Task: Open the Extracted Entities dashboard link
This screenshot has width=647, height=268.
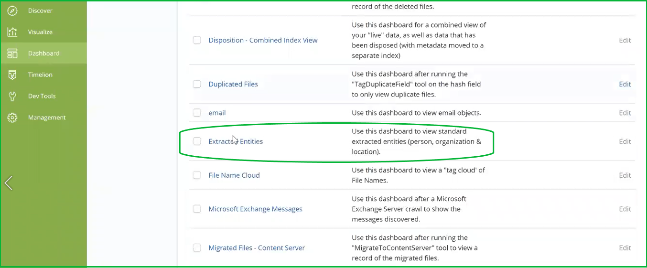Action: [x=236, y=141]
